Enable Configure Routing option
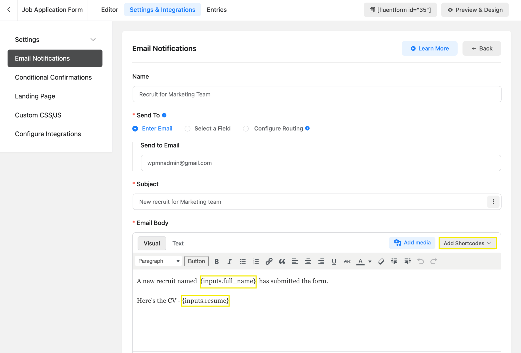521x353 pixels. [246, 129]
